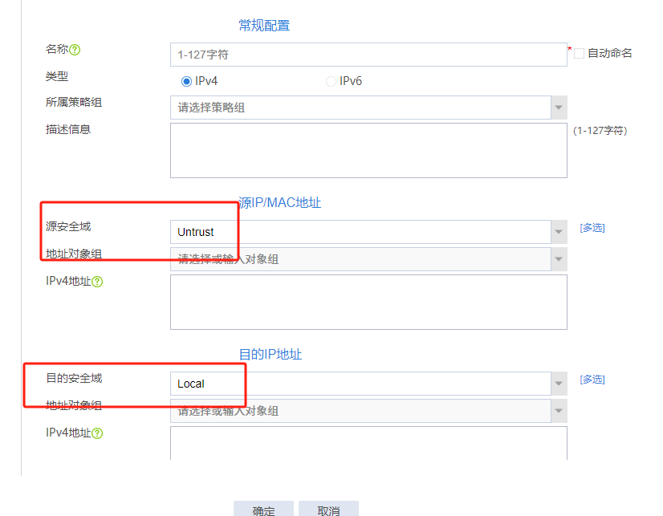Viewport: 663px width, 516px height.
Task: Click the 多选 link for 源安全域
Action: coord(592,228)
